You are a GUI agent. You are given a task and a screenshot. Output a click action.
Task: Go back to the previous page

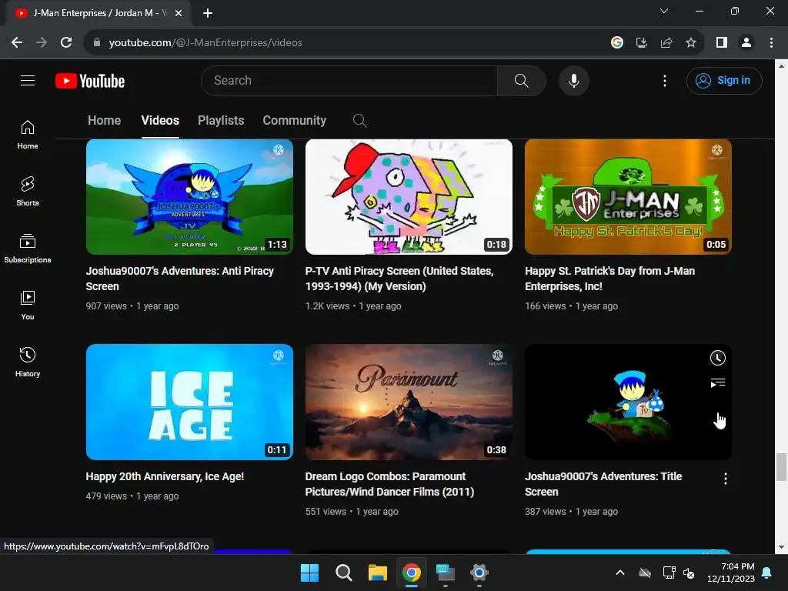coord(17,43)
